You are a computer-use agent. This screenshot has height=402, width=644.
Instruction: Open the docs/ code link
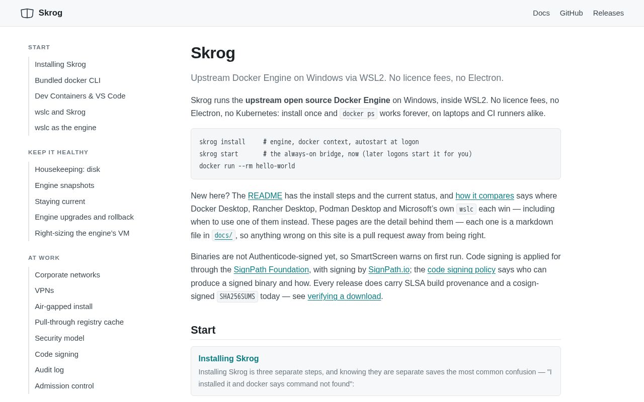click(x=223, y=236)
